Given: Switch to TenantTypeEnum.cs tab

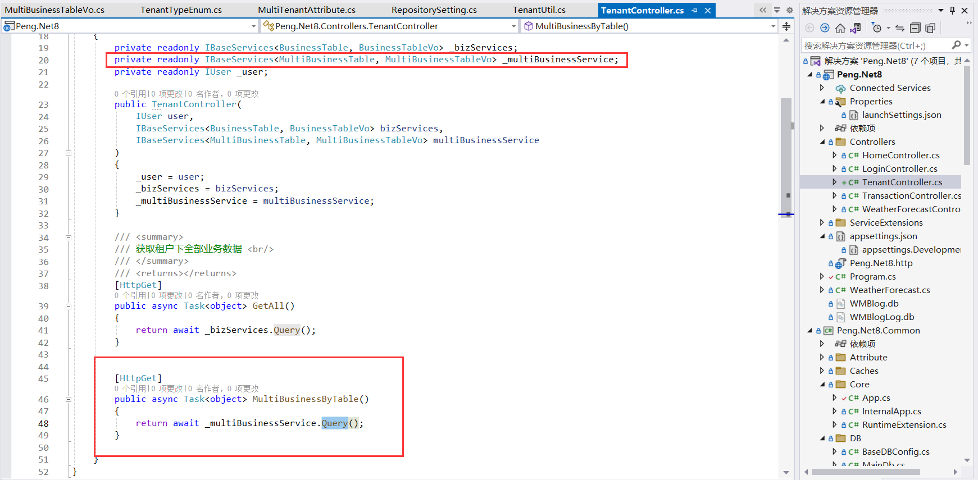Looking at the screenshot, I should coord(181,10).
